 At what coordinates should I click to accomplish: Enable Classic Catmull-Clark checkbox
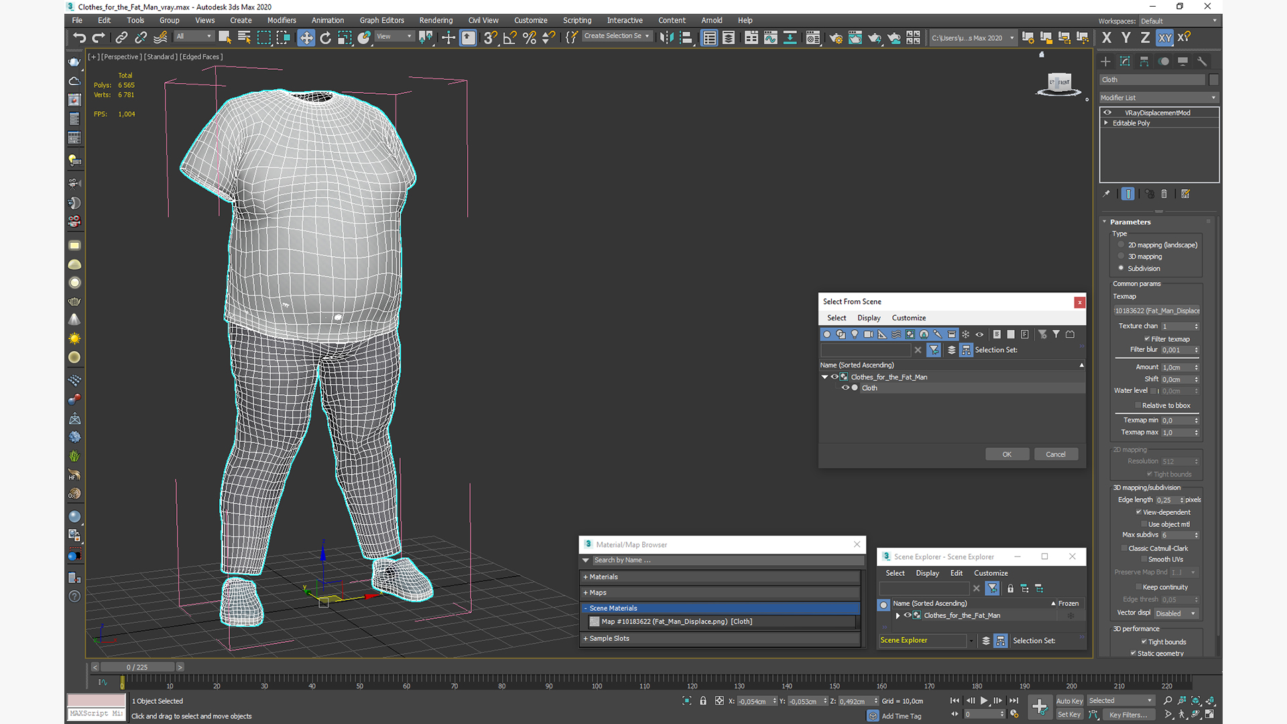click(x=1124, y=548)
